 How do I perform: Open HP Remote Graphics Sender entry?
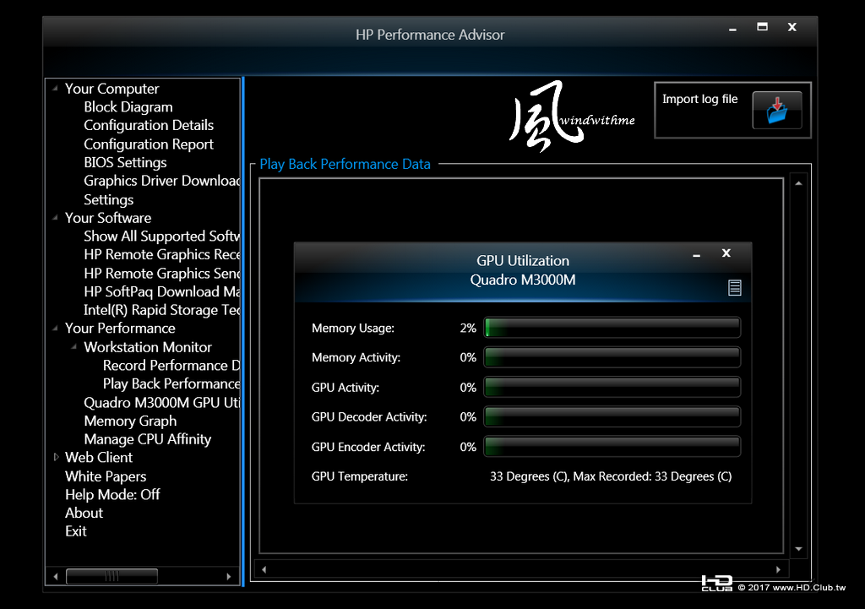click(x=161, y=273)
